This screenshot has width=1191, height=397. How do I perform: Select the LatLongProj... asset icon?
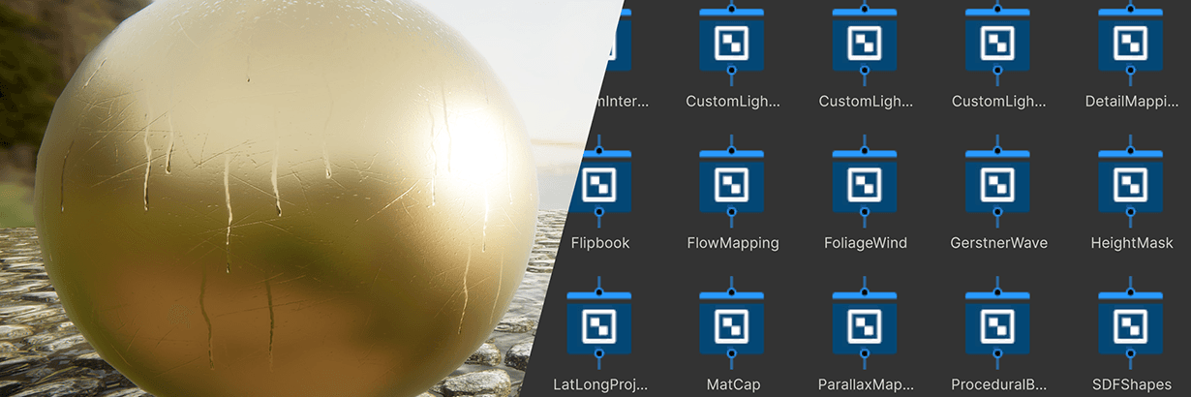click(x=601, y=325)
